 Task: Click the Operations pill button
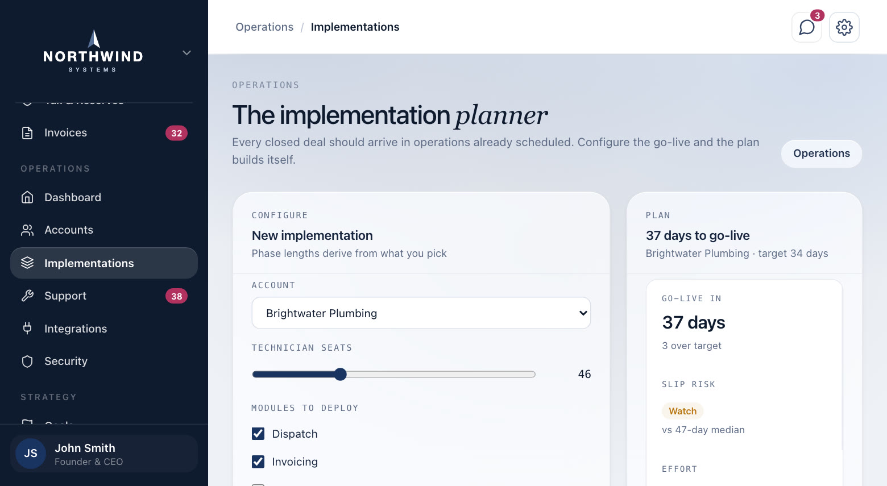click(x=822, y=153)
